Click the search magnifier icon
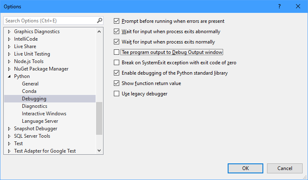308x180 pixels. [x=100, y=20]
